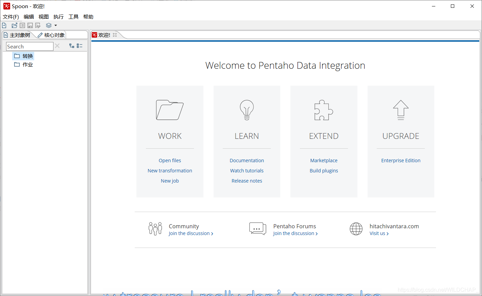Viewport: 482px width, 296px height.
Task: Click the Expand all tree icon
Action: pyautogui.click(x=72, y=46)
